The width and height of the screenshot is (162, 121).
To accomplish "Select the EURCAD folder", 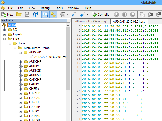I will [35, 98].
